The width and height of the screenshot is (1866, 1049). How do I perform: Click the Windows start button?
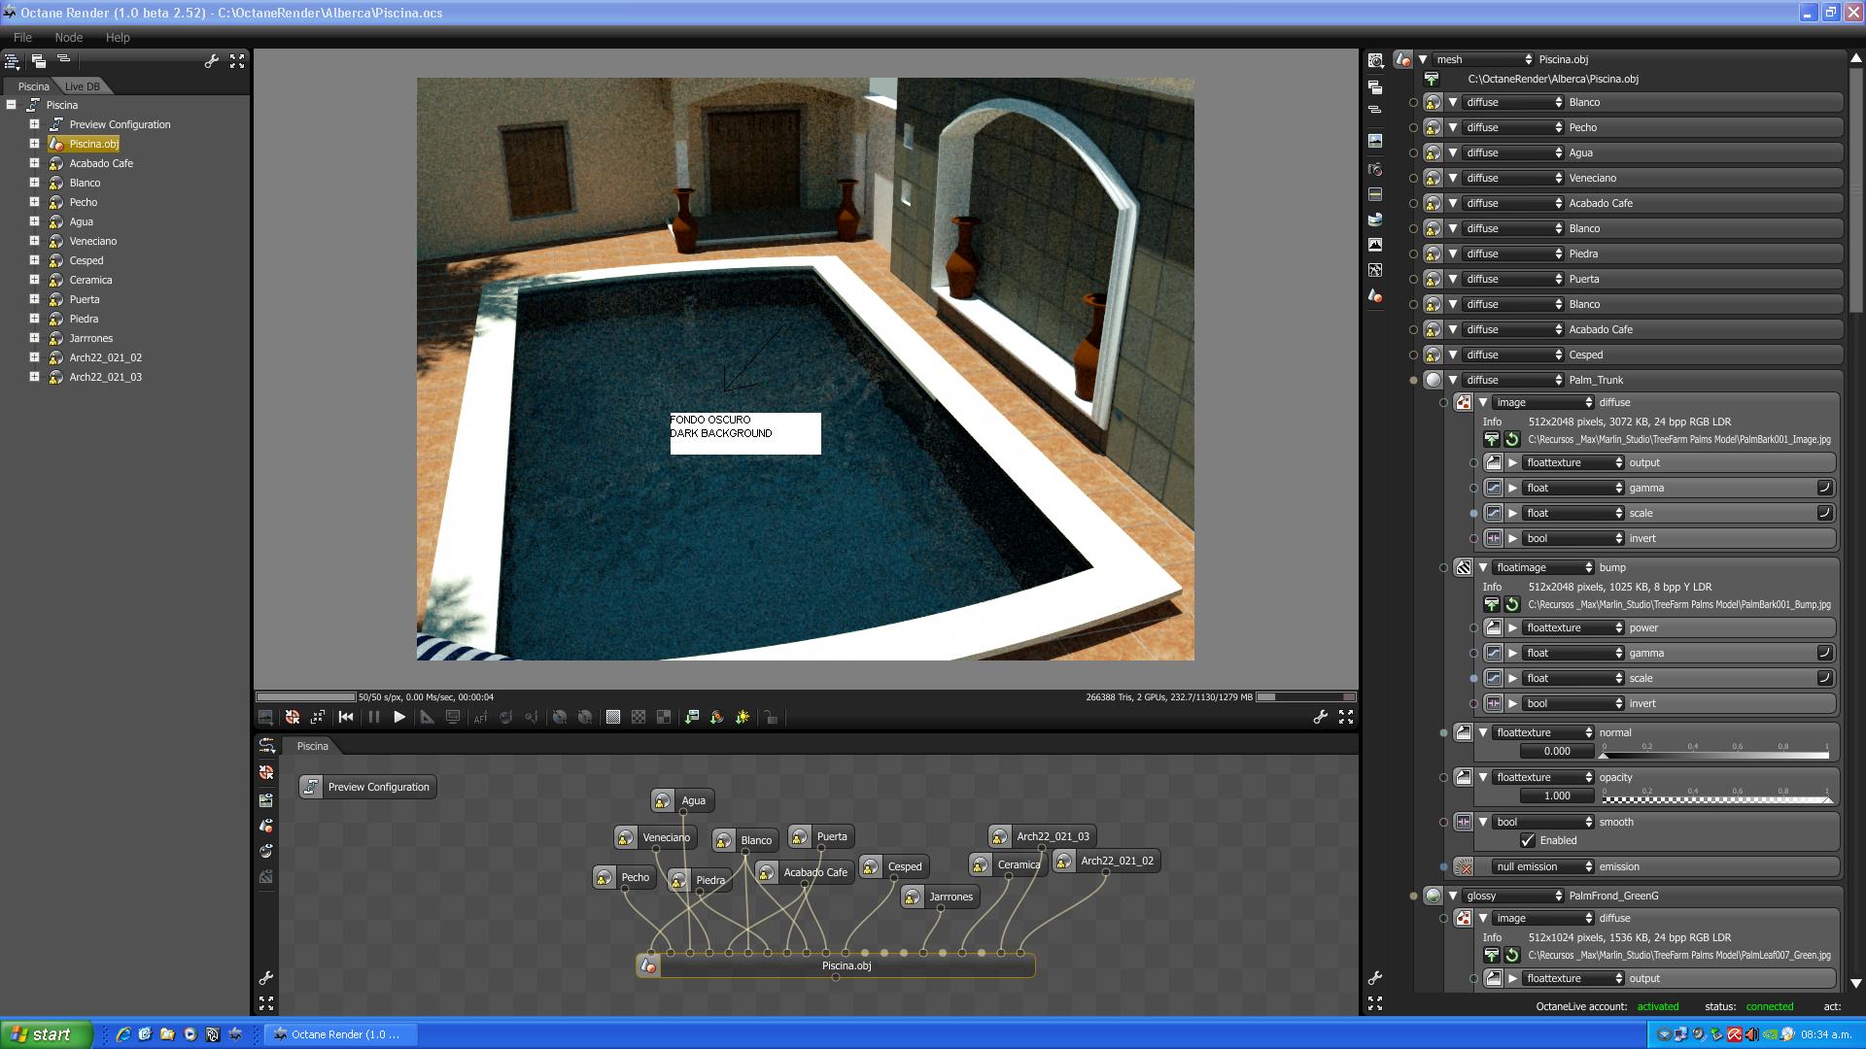pos(45,1034)
